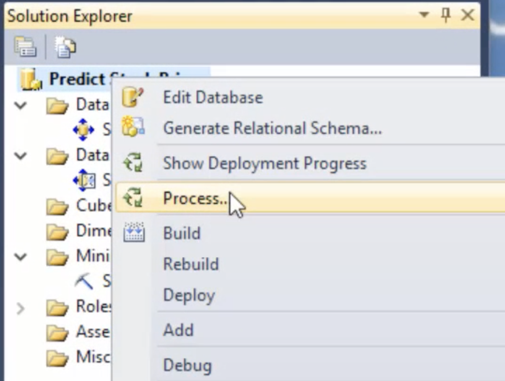Click the Build menu icon
This screenshot has height=381, width=505.
(x=134, y=232)
